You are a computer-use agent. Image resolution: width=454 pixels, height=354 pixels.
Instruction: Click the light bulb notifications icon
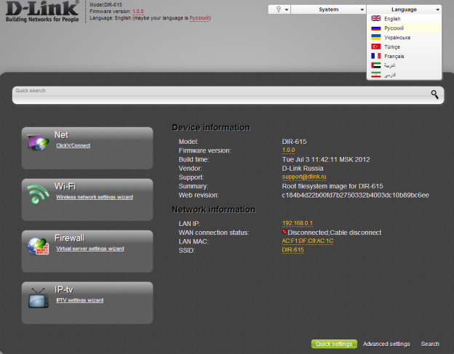(x=278, y=9)
